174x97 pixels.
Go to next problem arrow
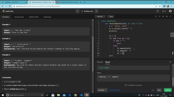97,11
